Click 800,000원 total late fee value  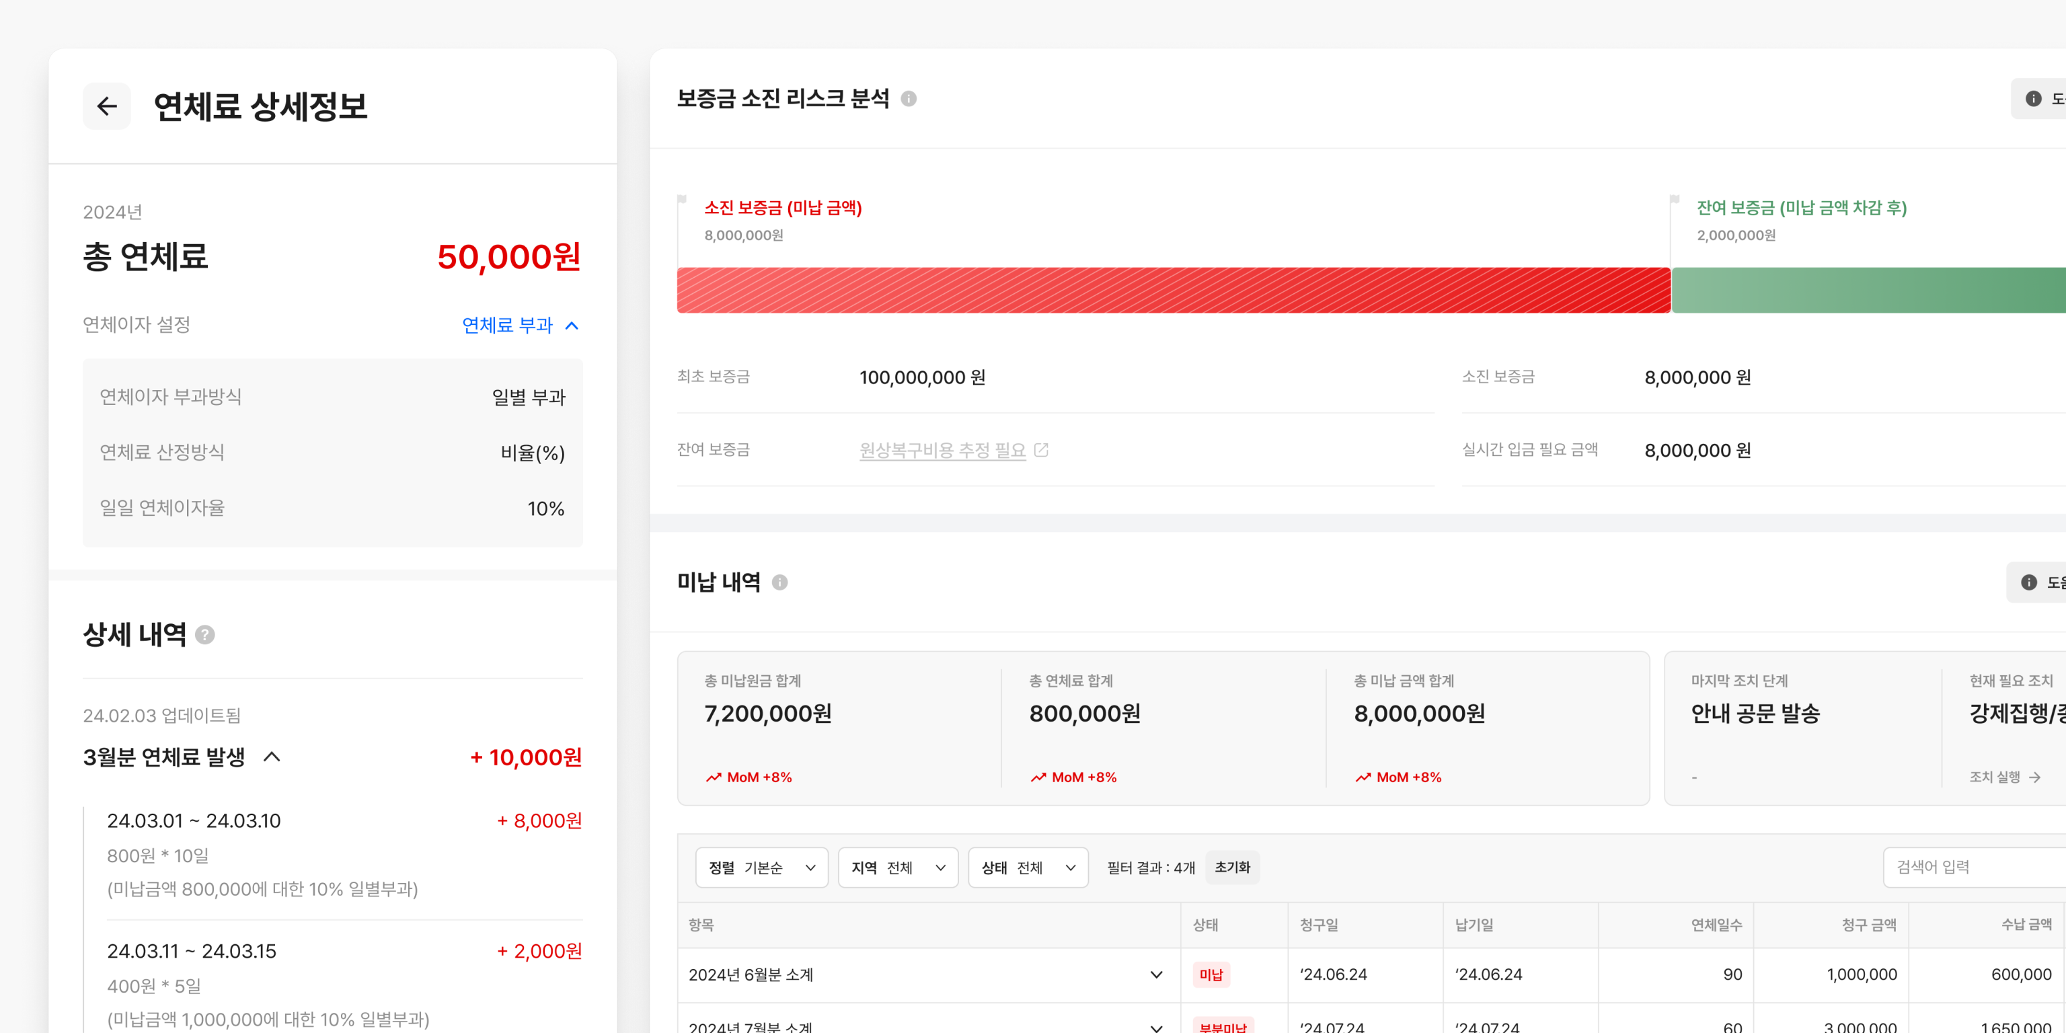pos(1084,713)
